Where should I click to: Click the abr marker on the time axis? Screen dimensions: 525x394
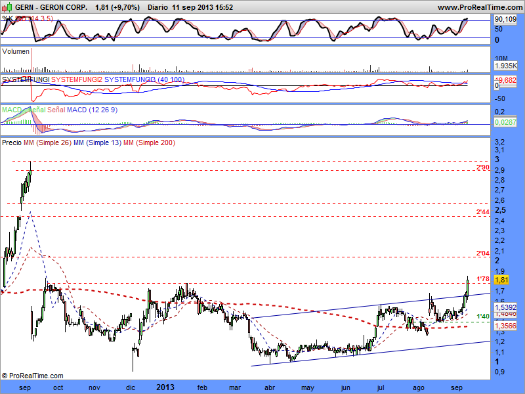point(270,387)
